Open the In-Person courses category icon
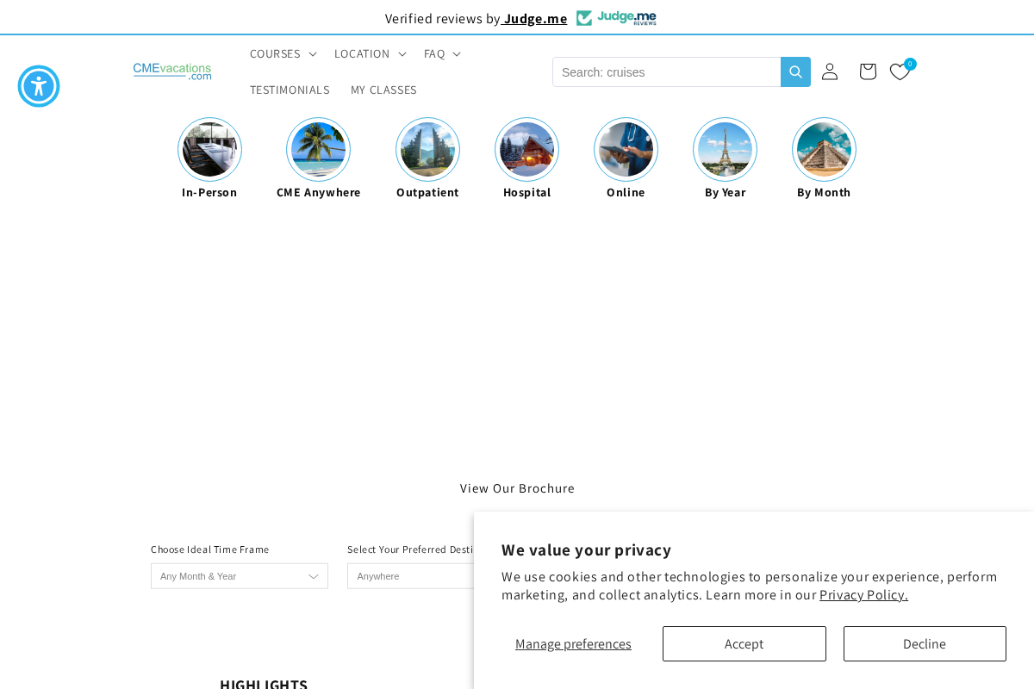1034x689 pixels. (209, 149)
